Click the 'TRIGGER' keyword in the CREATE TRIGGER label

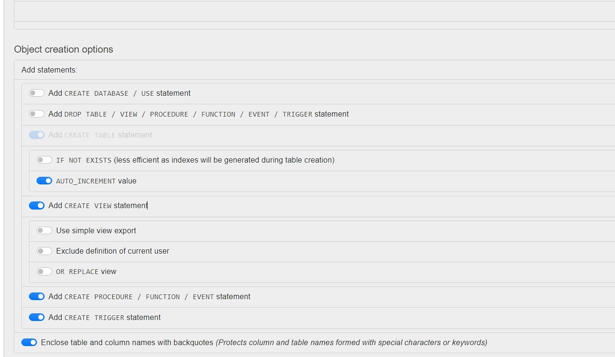click(x=109, y=318)
